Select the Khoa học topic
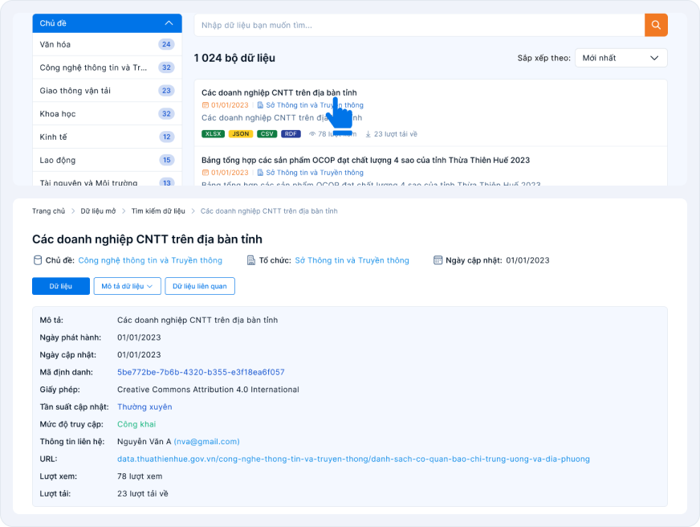Image resolution: width=700 pixels, height=527 pixels. [x=107, y=114]
